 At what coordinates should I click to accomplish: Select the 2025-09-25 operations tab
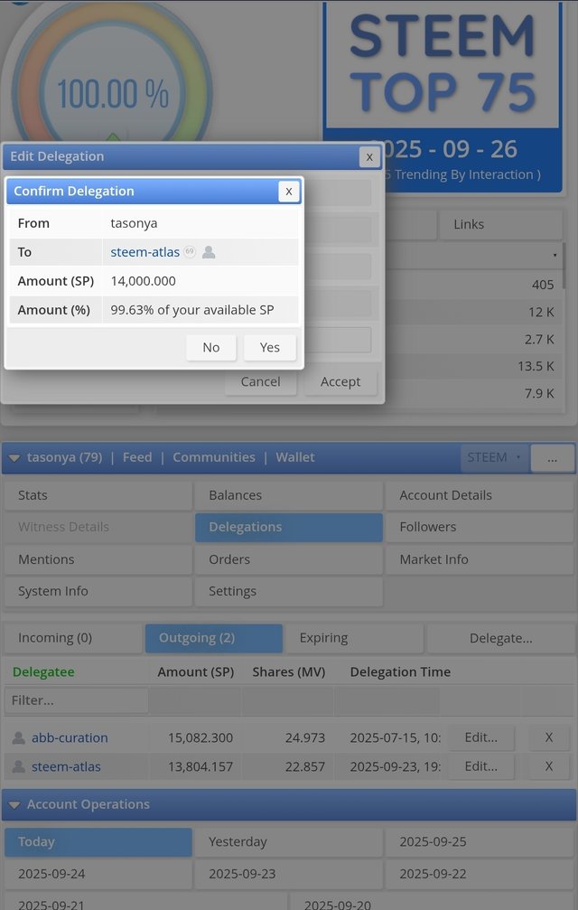(480, 842)
